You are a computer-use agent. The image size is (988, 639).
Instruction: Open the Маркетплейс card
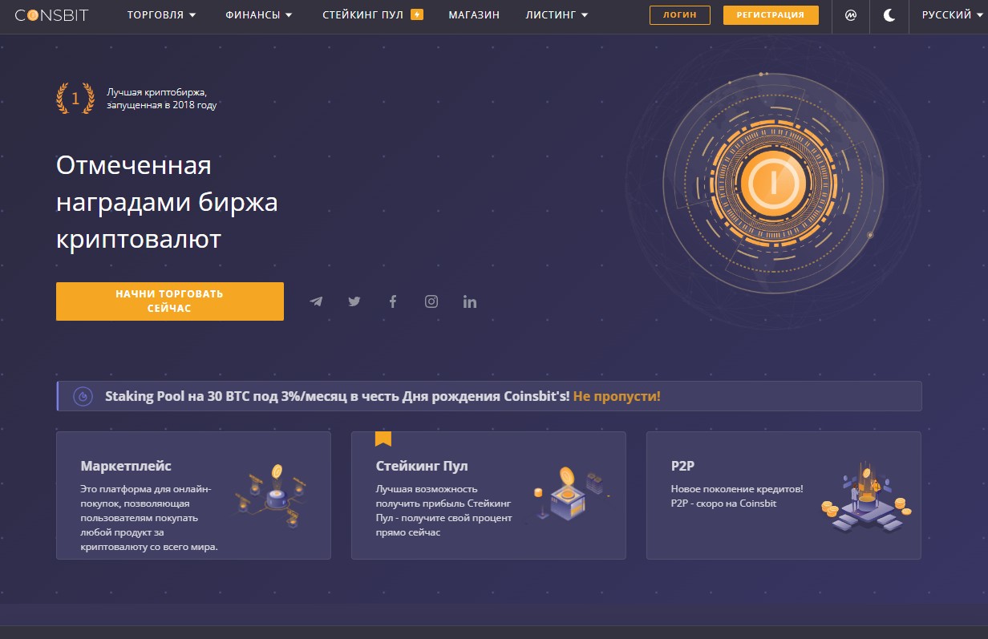tap(193, 495)
